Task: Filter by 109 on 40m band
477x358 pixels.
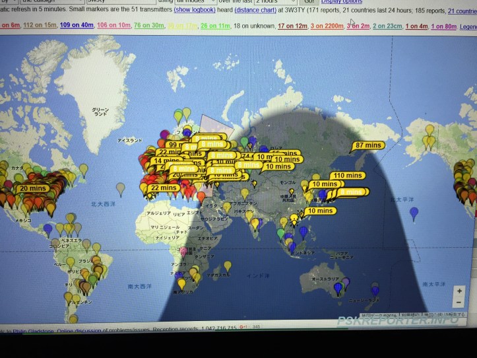Action: click(75, 25)
